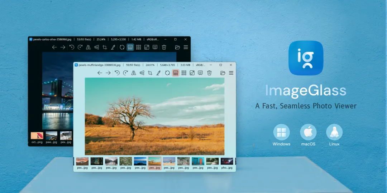Start slideshow in the light window
This screenshot has height=193, width=387.
(x=200, y=73)
